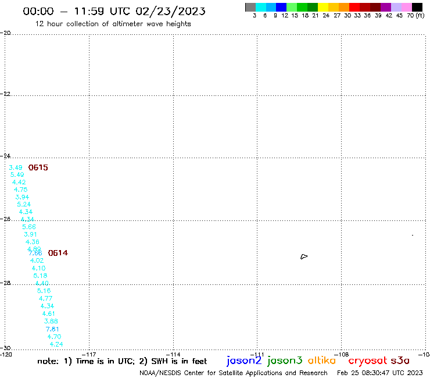
Task: Choose the pink swatch in the color scale
Action: coord(407,7)
